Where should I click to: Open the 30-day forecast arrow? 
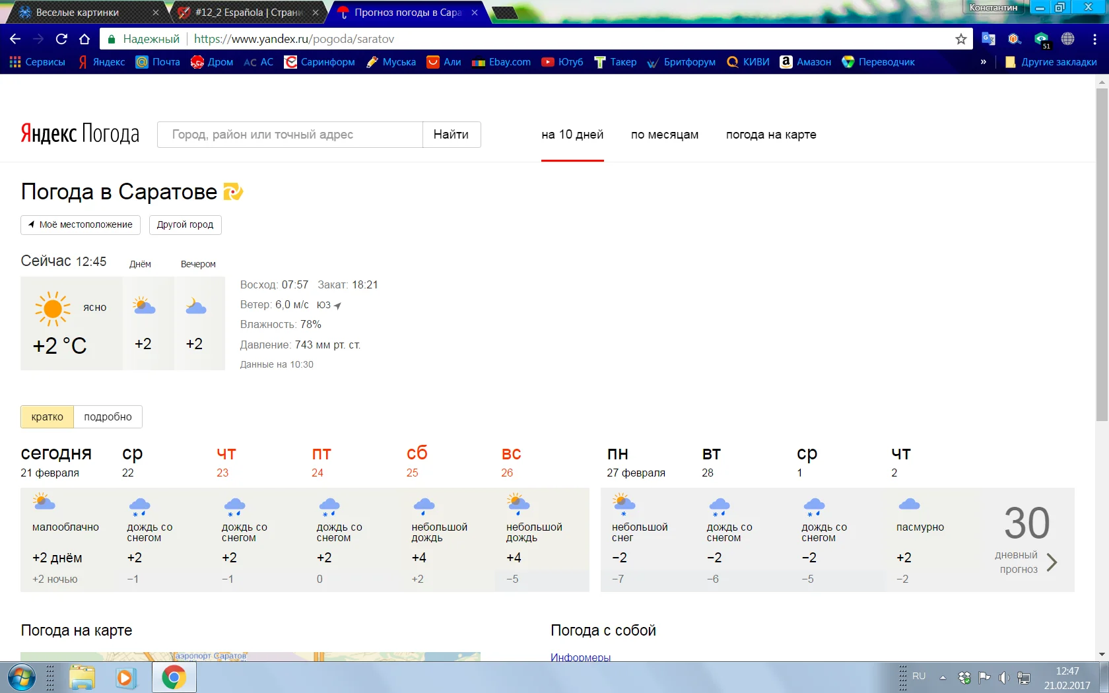(x=1052, y=562)
